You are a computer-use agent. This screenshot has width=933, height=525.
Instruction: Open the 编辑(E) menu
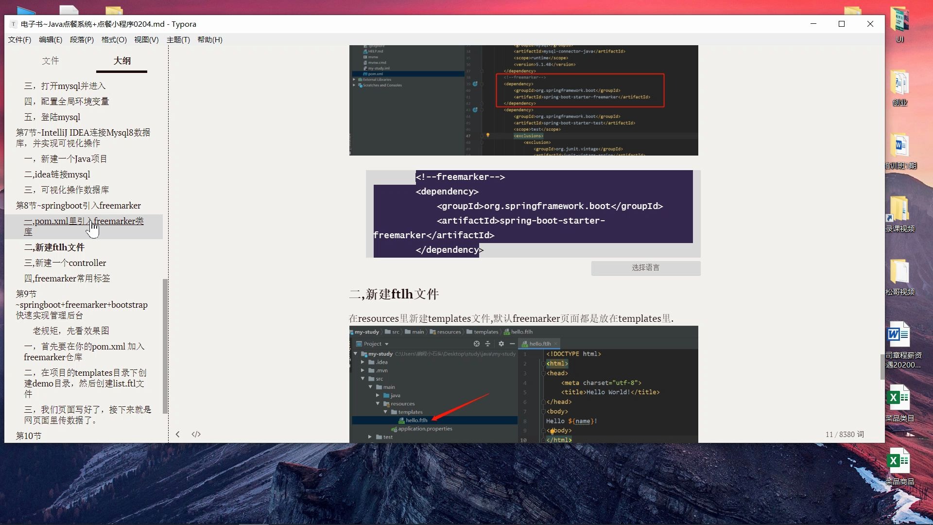51,40
